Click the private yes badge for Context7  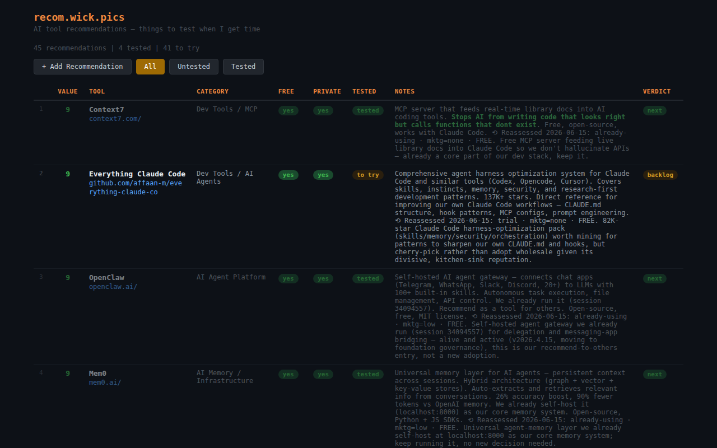pos(323,111)
